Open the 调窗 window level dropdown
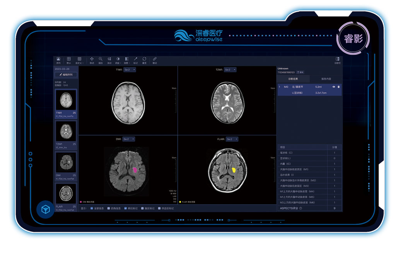The image size is (396, 258). coord(118,61)
